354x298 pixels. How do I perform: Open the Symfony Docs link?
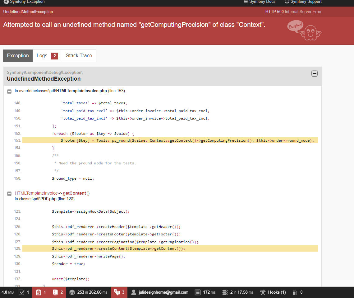click(x=260, y=2)
